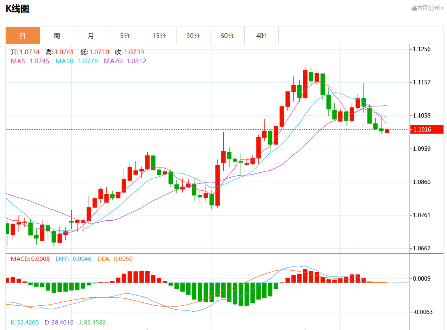
Task: Click the MA20 indicator label
Action: (125, 61)
